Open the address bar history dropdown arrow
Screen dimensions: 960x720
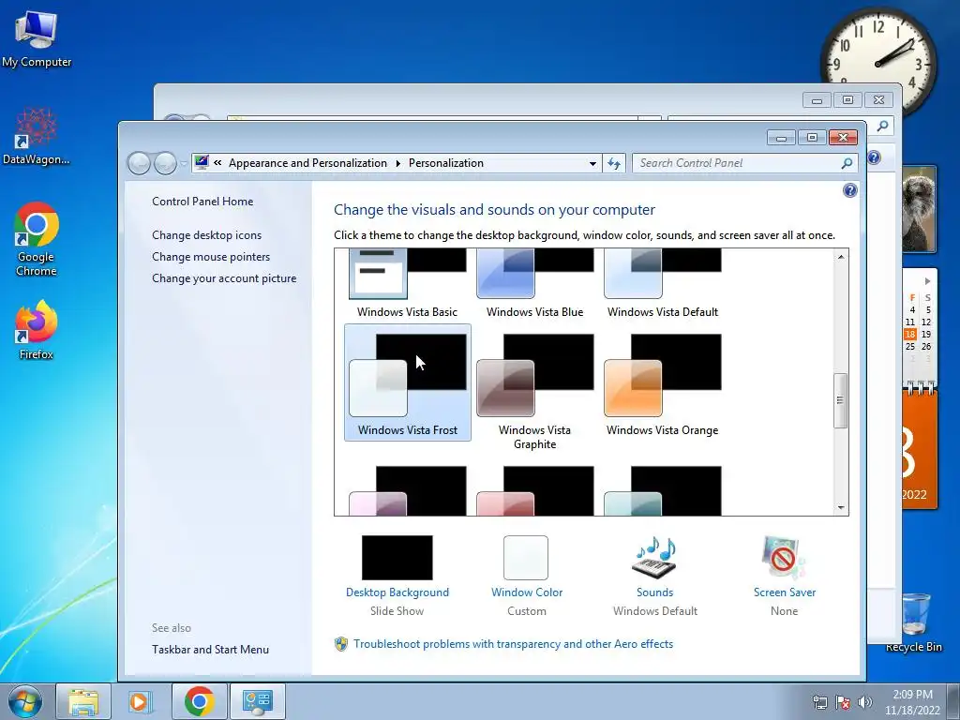(592, 163)
